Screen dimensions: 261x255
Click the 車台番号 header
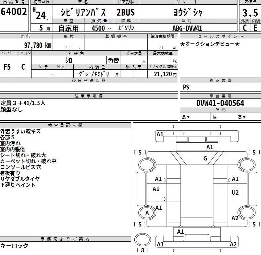click(221, 96)
